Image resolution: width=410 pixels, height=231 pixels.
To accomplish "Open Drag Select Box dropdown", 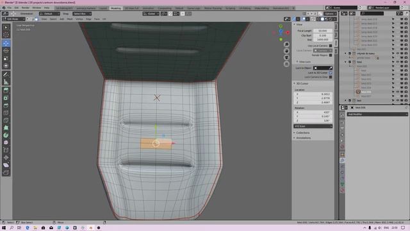I will [x=82, y=13].
